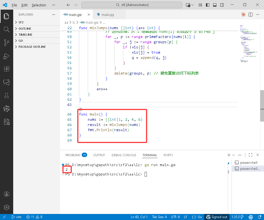
Task: Go back with the navigation arrow
Action: (x=68, y=5)
